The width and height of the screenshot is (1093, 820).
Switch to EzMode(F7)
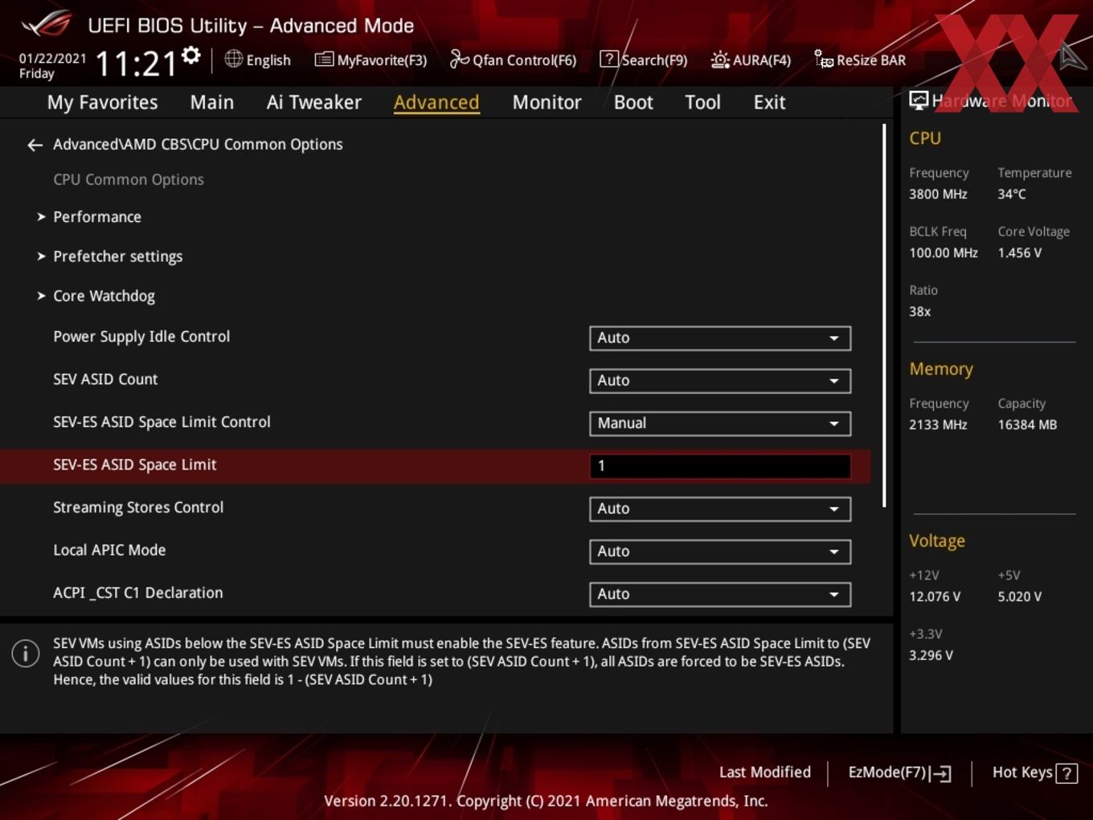click(887, 773)
